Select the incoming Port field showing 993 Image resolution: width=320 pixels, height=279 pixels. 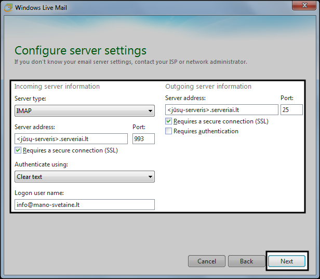143,138
